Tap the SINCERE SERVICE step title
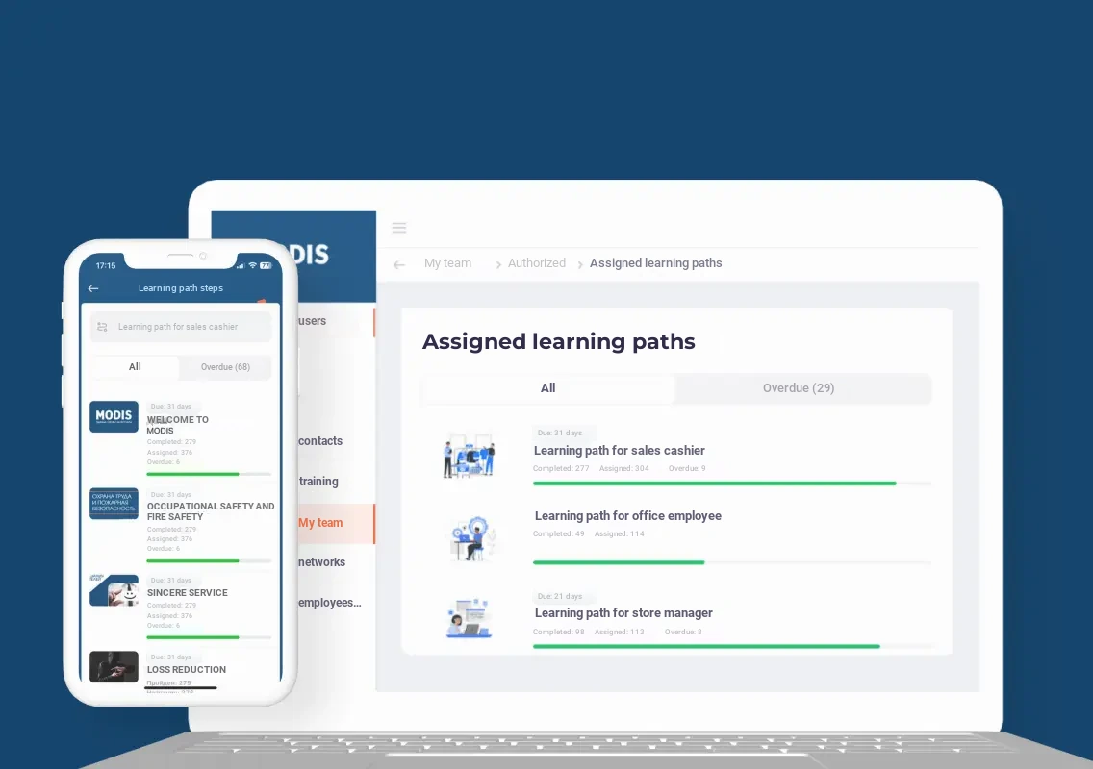 pos(188,593)
